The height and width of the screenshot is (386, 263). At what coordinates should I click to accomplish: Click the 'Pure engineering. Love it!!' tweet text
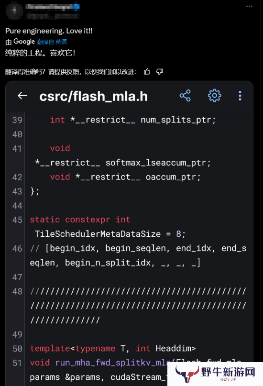(49, 31)
